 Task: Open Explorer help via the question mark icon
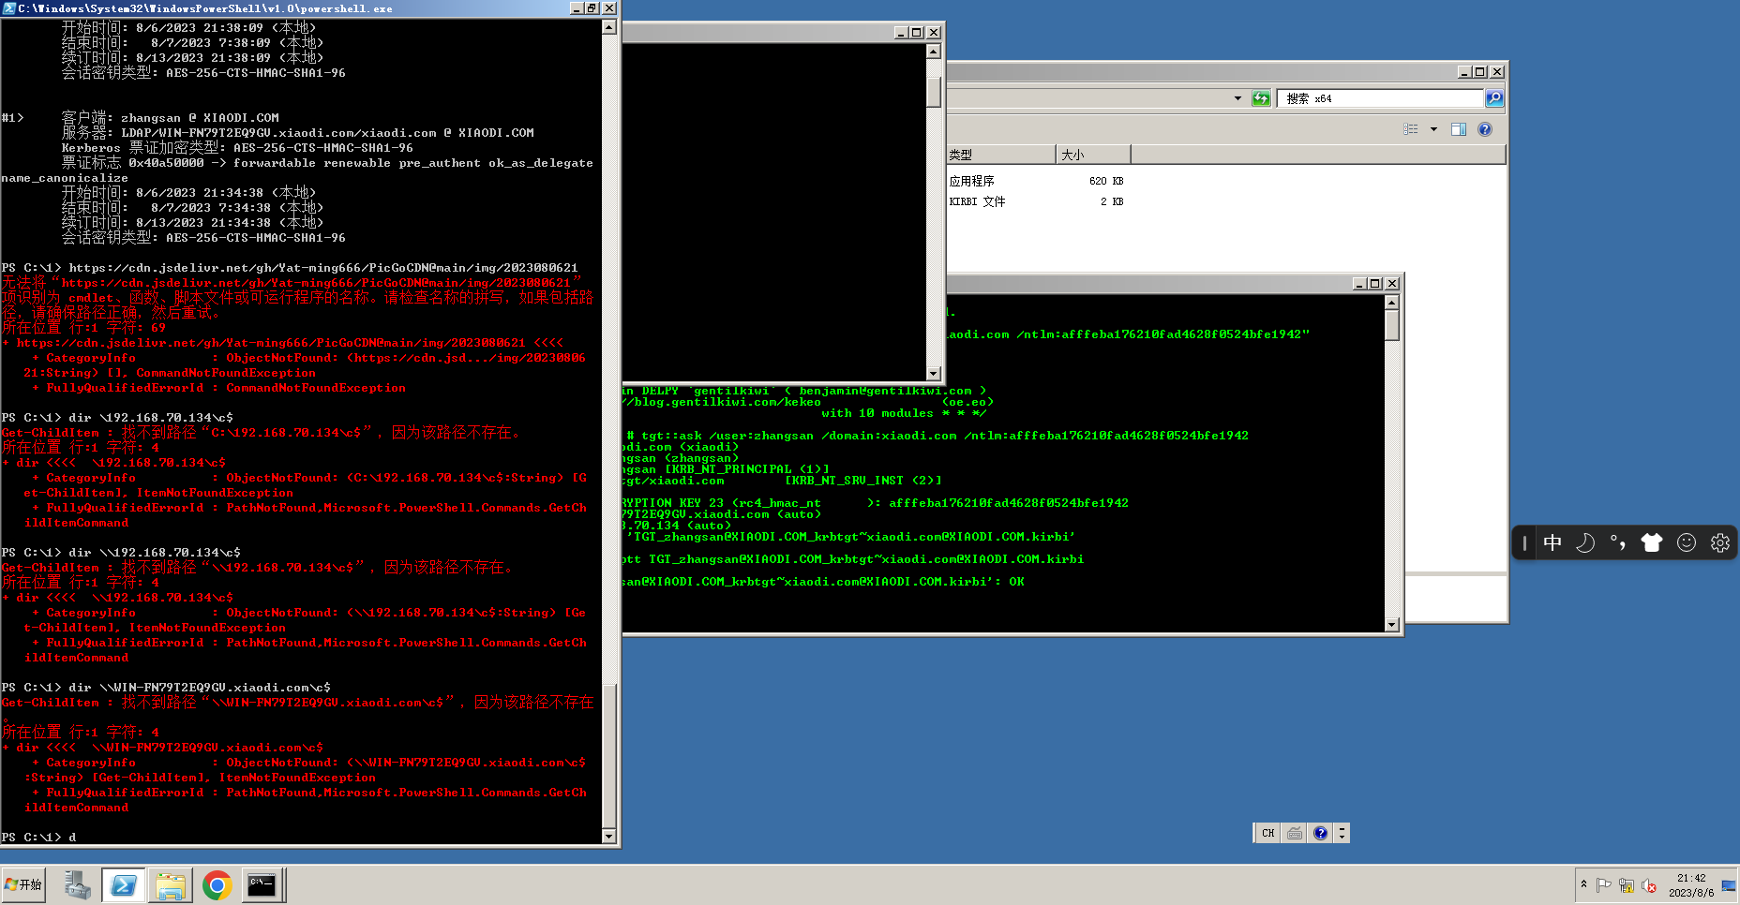tap(1484, 128)
